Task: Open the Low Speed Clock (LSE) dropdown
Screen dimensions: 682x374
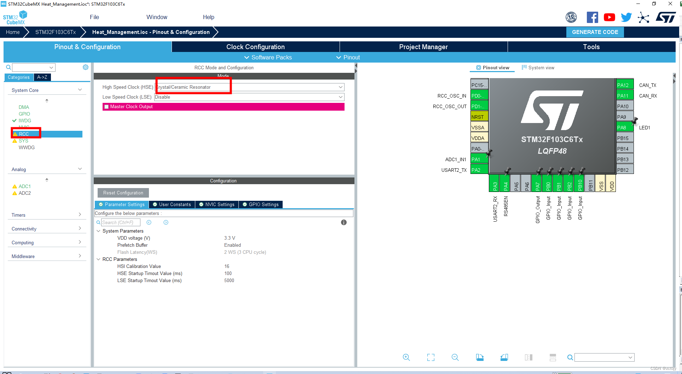Action: 340,97
